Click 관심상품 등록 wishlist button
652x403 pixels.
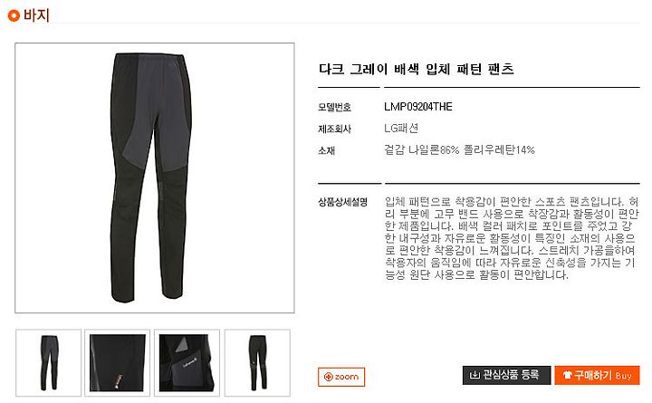click(x=506, y=376)
